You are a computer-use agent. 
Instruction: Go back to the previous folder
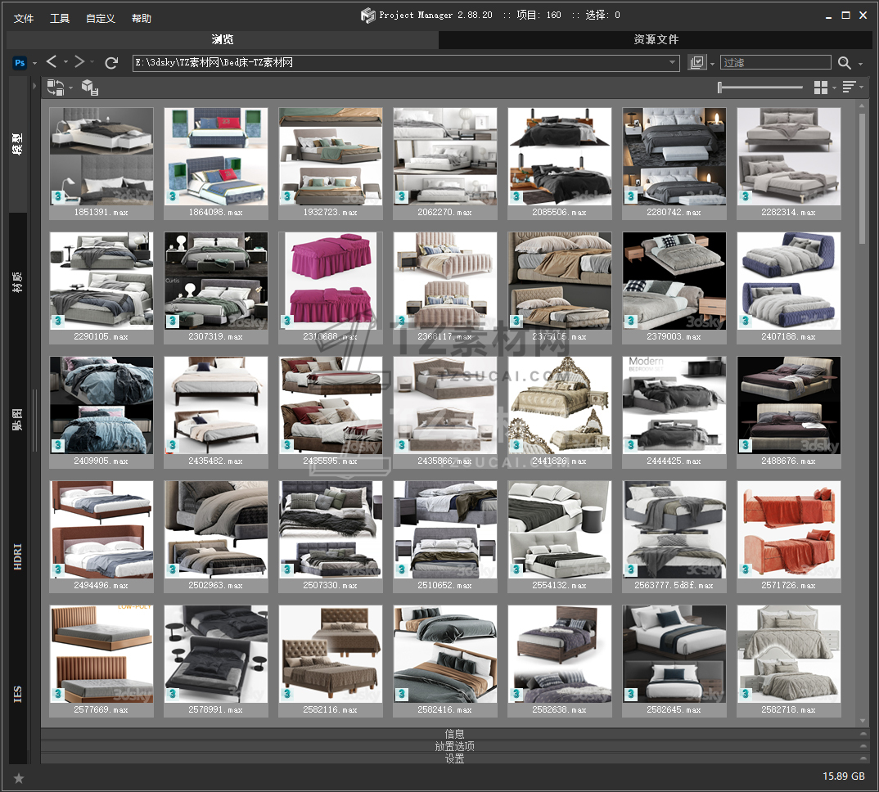pos(52,61)
